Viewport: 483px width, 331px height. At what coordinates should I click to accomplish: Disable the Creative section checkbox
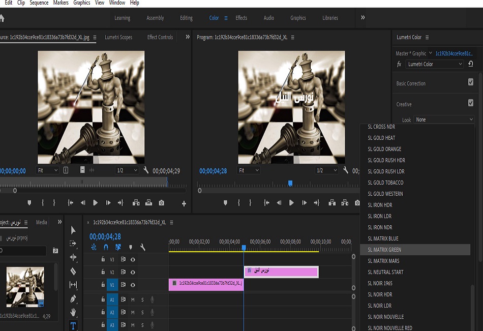tap(470, 103)
